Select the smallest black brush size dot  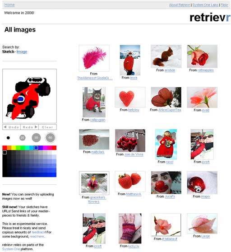coord(8,138)
